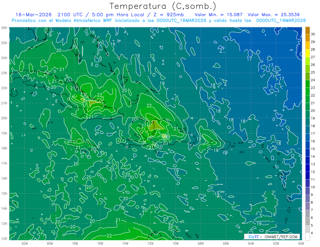Click the latitude axis label "16N"
320x247 pixels.
(4, 178)
